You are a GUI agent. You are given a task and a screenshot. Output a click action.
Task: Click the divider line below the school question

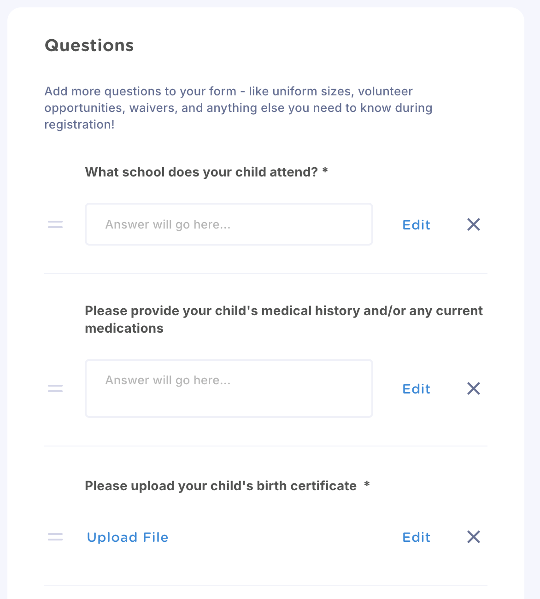tap(266, 274)
